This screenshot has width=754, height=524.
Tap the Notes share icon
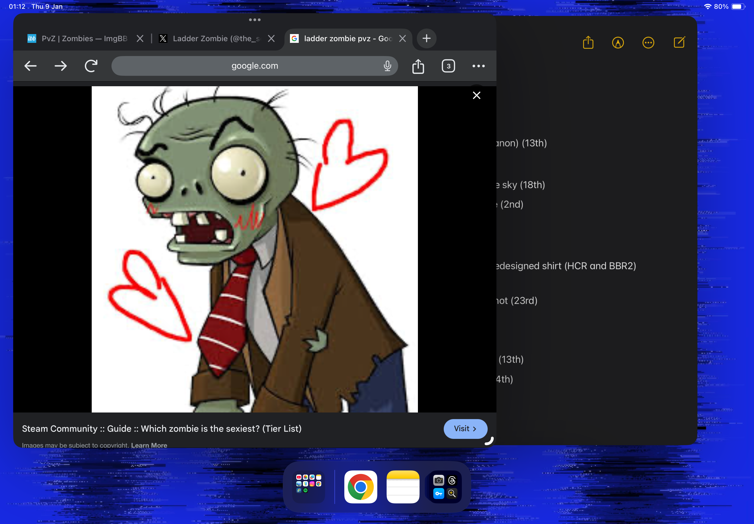click(x=588, y=43)
